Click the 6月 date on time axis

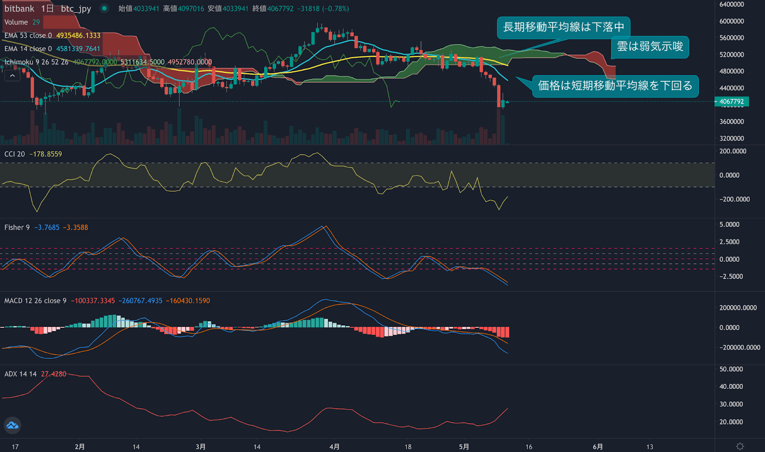(x=598, y=447)
